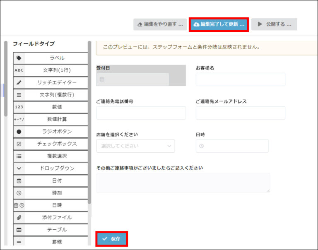Open the 店舗を選択ください dropdown
The height and width of the screenshot is (250, 318).
click(135, 146)
